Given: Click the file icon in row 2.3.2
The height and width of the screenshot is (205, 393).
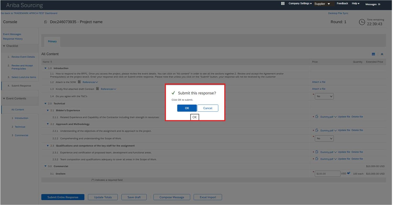Looking at the screenshot, I should [317, 159].
